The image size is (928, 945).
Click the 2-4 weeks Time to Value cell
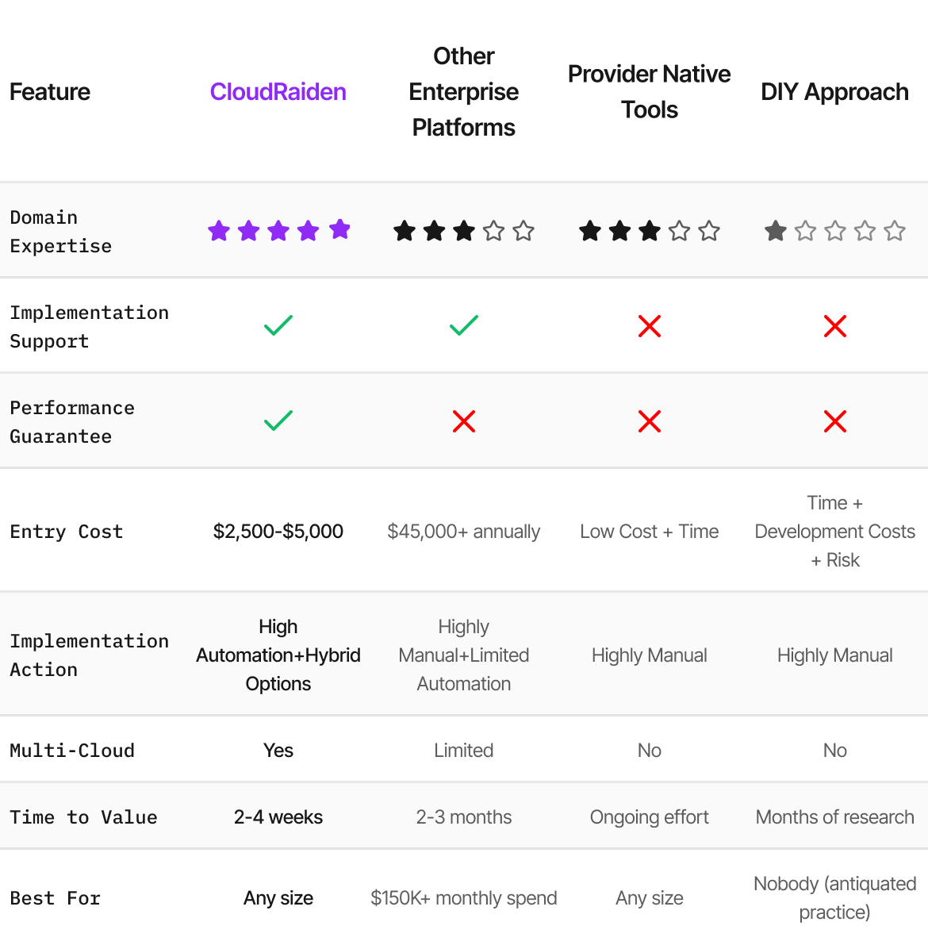pos(278,817)
